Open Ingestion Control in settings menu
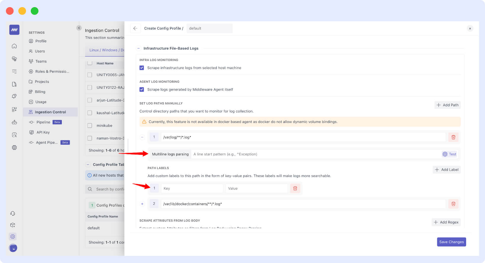The width and height of the screenshot is (485, 263). pyautogui.click(x=50, y=112)
